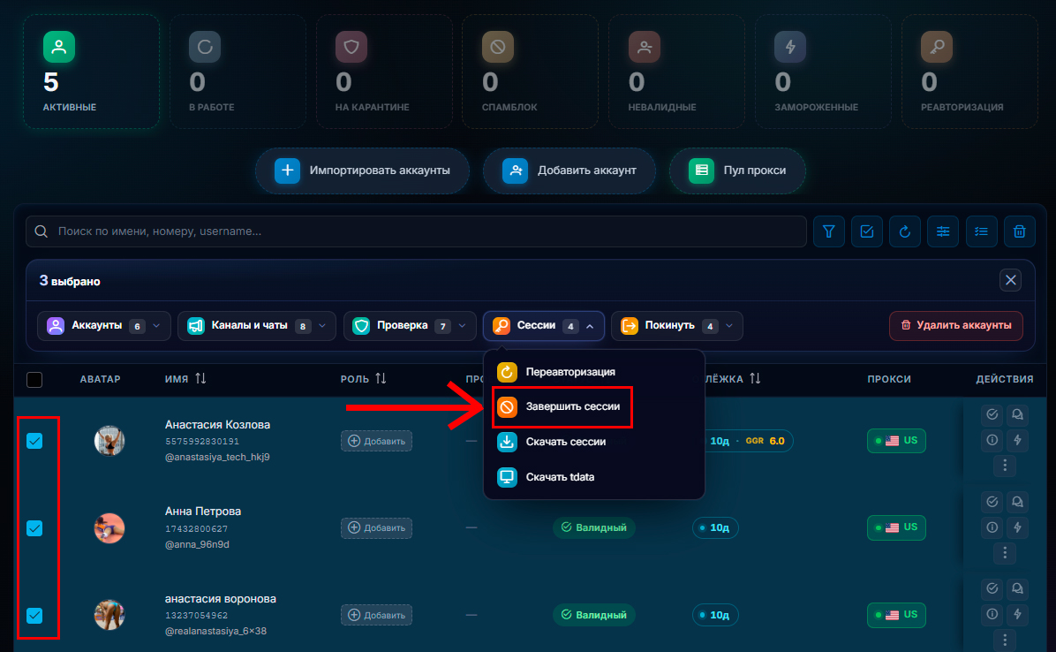
Task: Choose Скачать сессии in the menu
Action: coord(594,442)
